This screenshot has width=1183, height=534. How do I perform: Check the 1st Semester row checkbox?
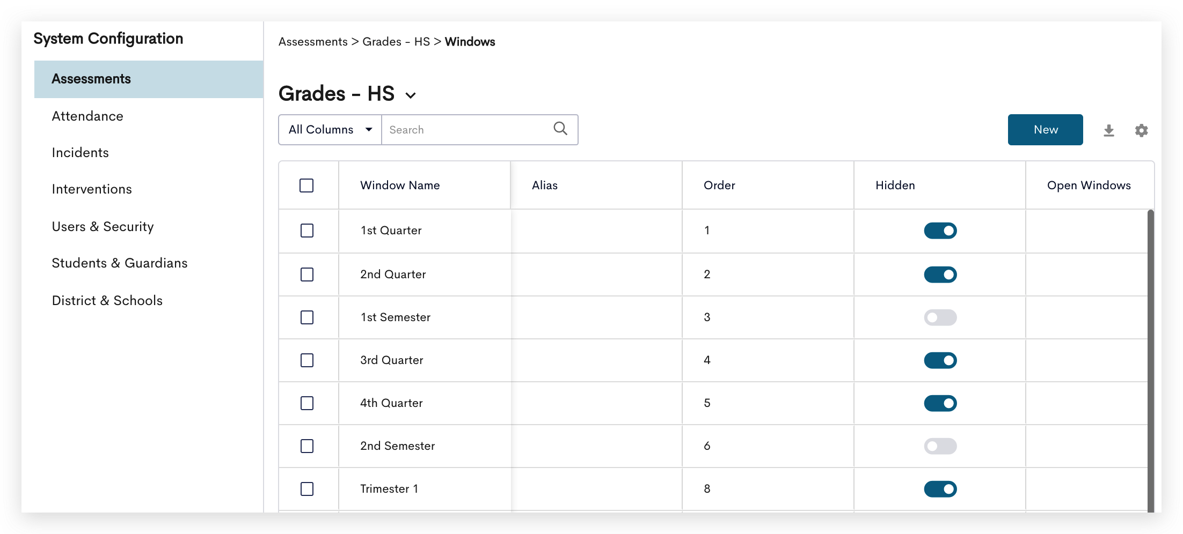[307, 317]
